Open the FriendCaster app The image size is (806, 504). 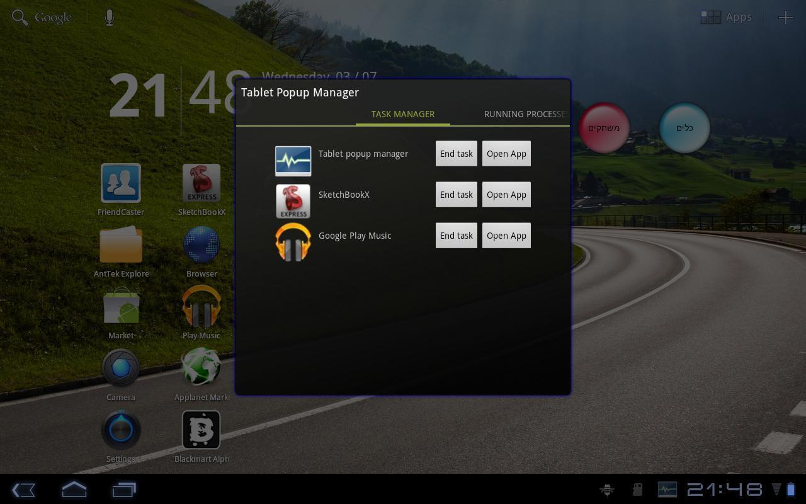(x=121, y=183)
